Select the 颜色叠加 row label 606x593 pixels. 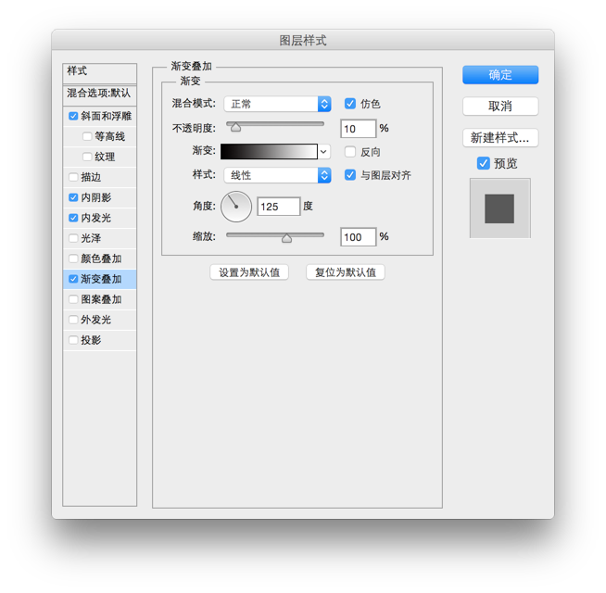pyautogui.click(x=101, y=259)
